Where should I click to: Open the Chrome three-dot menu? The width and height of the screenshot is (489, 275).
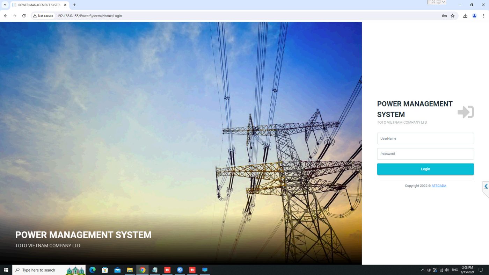point(484,16)
